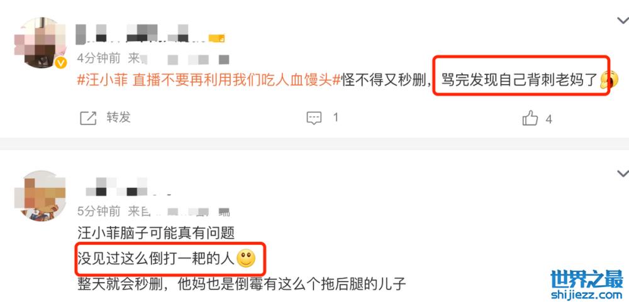Screen dimensions: 629x304
Task: Click the yellow verified badge on first avatar
Action: pos(60,63)
